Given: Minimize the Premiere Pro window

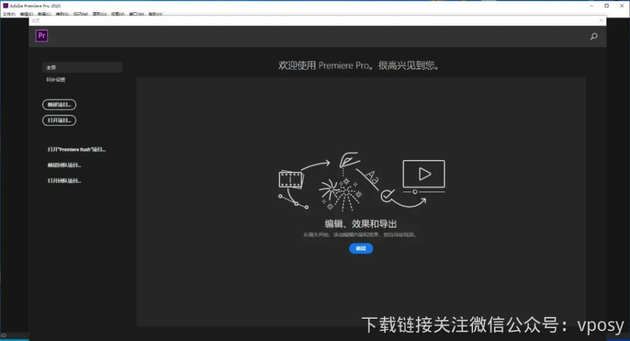Looking at the screenshot, I should click(591, 6).
